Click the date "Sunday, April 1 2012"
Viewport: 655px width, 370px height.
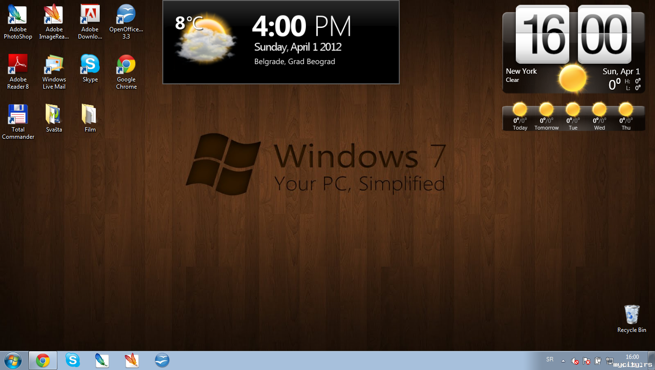pyautogui.click(x=298, y=47)
